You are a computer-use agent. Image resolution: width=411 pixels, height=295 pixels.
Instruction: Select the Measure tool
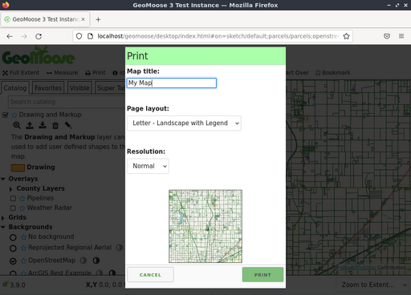[x=62, y=73]
